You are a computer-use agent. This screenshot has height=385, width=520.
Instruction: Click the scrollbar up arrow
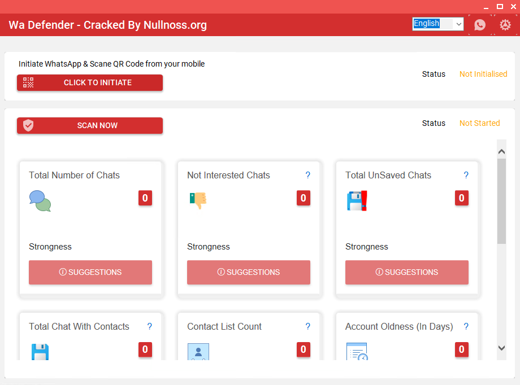click(501, 151)
